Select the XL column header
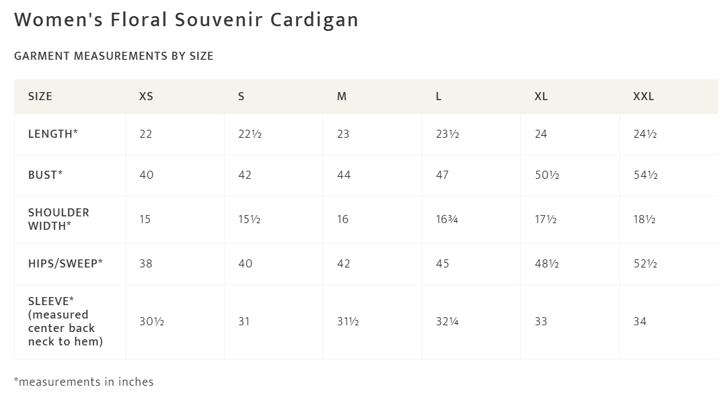721x418 pixels. (x=541, y=97)
